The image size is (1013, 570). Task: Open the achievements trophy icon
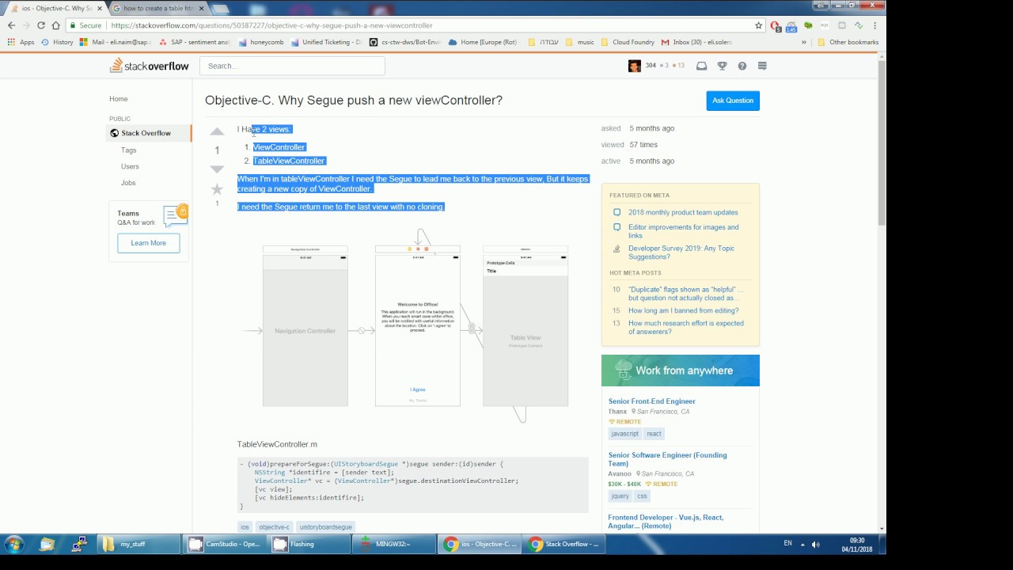point(722,66)
